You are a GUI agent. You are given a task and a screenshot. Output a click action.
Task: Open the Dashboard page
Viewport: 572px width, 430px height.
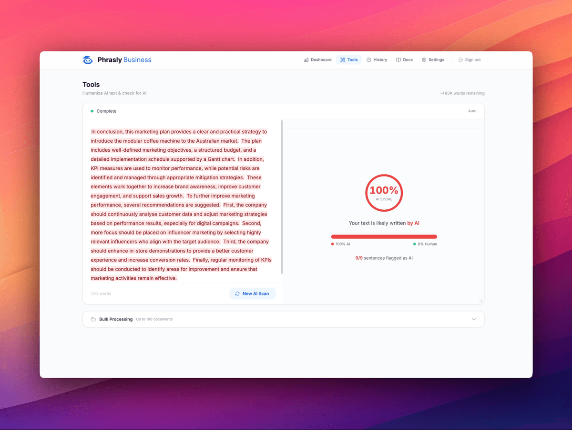pyautogui.click(x=317, y=60)
